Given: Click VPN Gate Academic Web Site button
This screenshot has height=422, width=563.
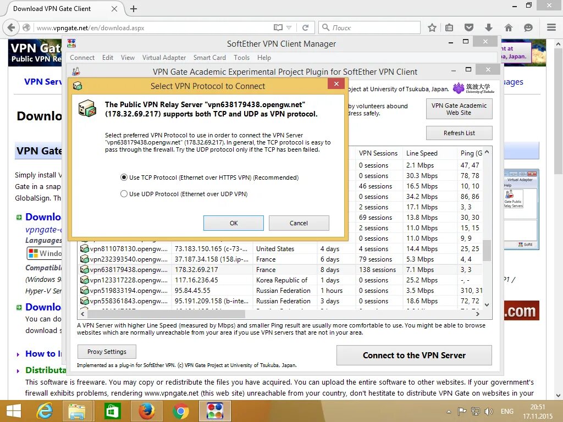Looking at the screenshot, I should (459, 109).
